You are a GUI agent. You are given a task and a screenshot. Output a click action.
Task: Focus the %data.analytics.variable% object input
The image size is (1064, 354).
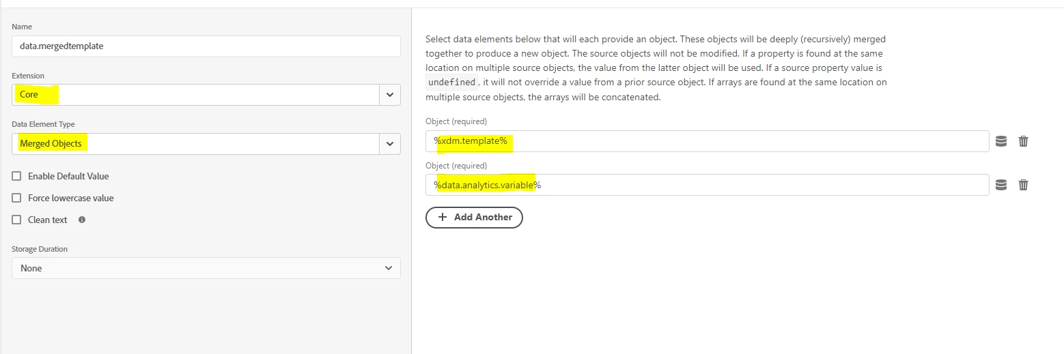(x=707, y=185)
